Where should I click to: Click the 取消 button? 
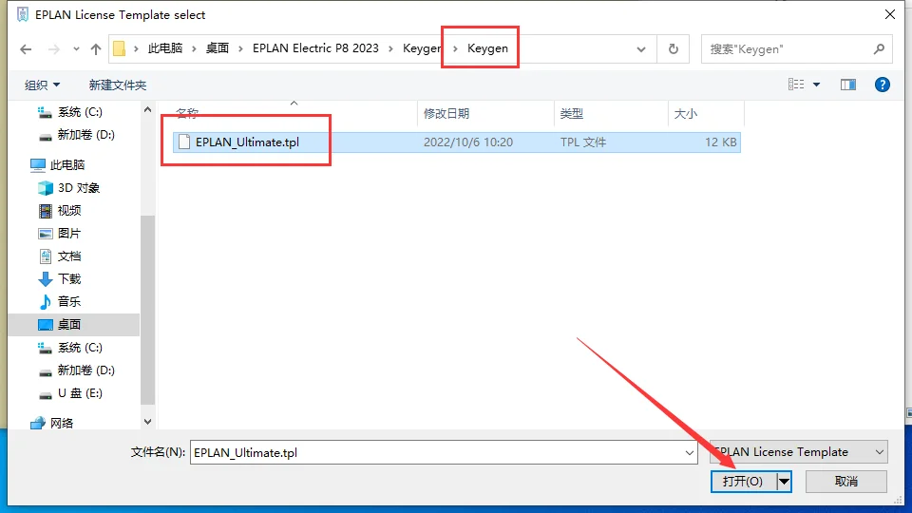(845, 482)
